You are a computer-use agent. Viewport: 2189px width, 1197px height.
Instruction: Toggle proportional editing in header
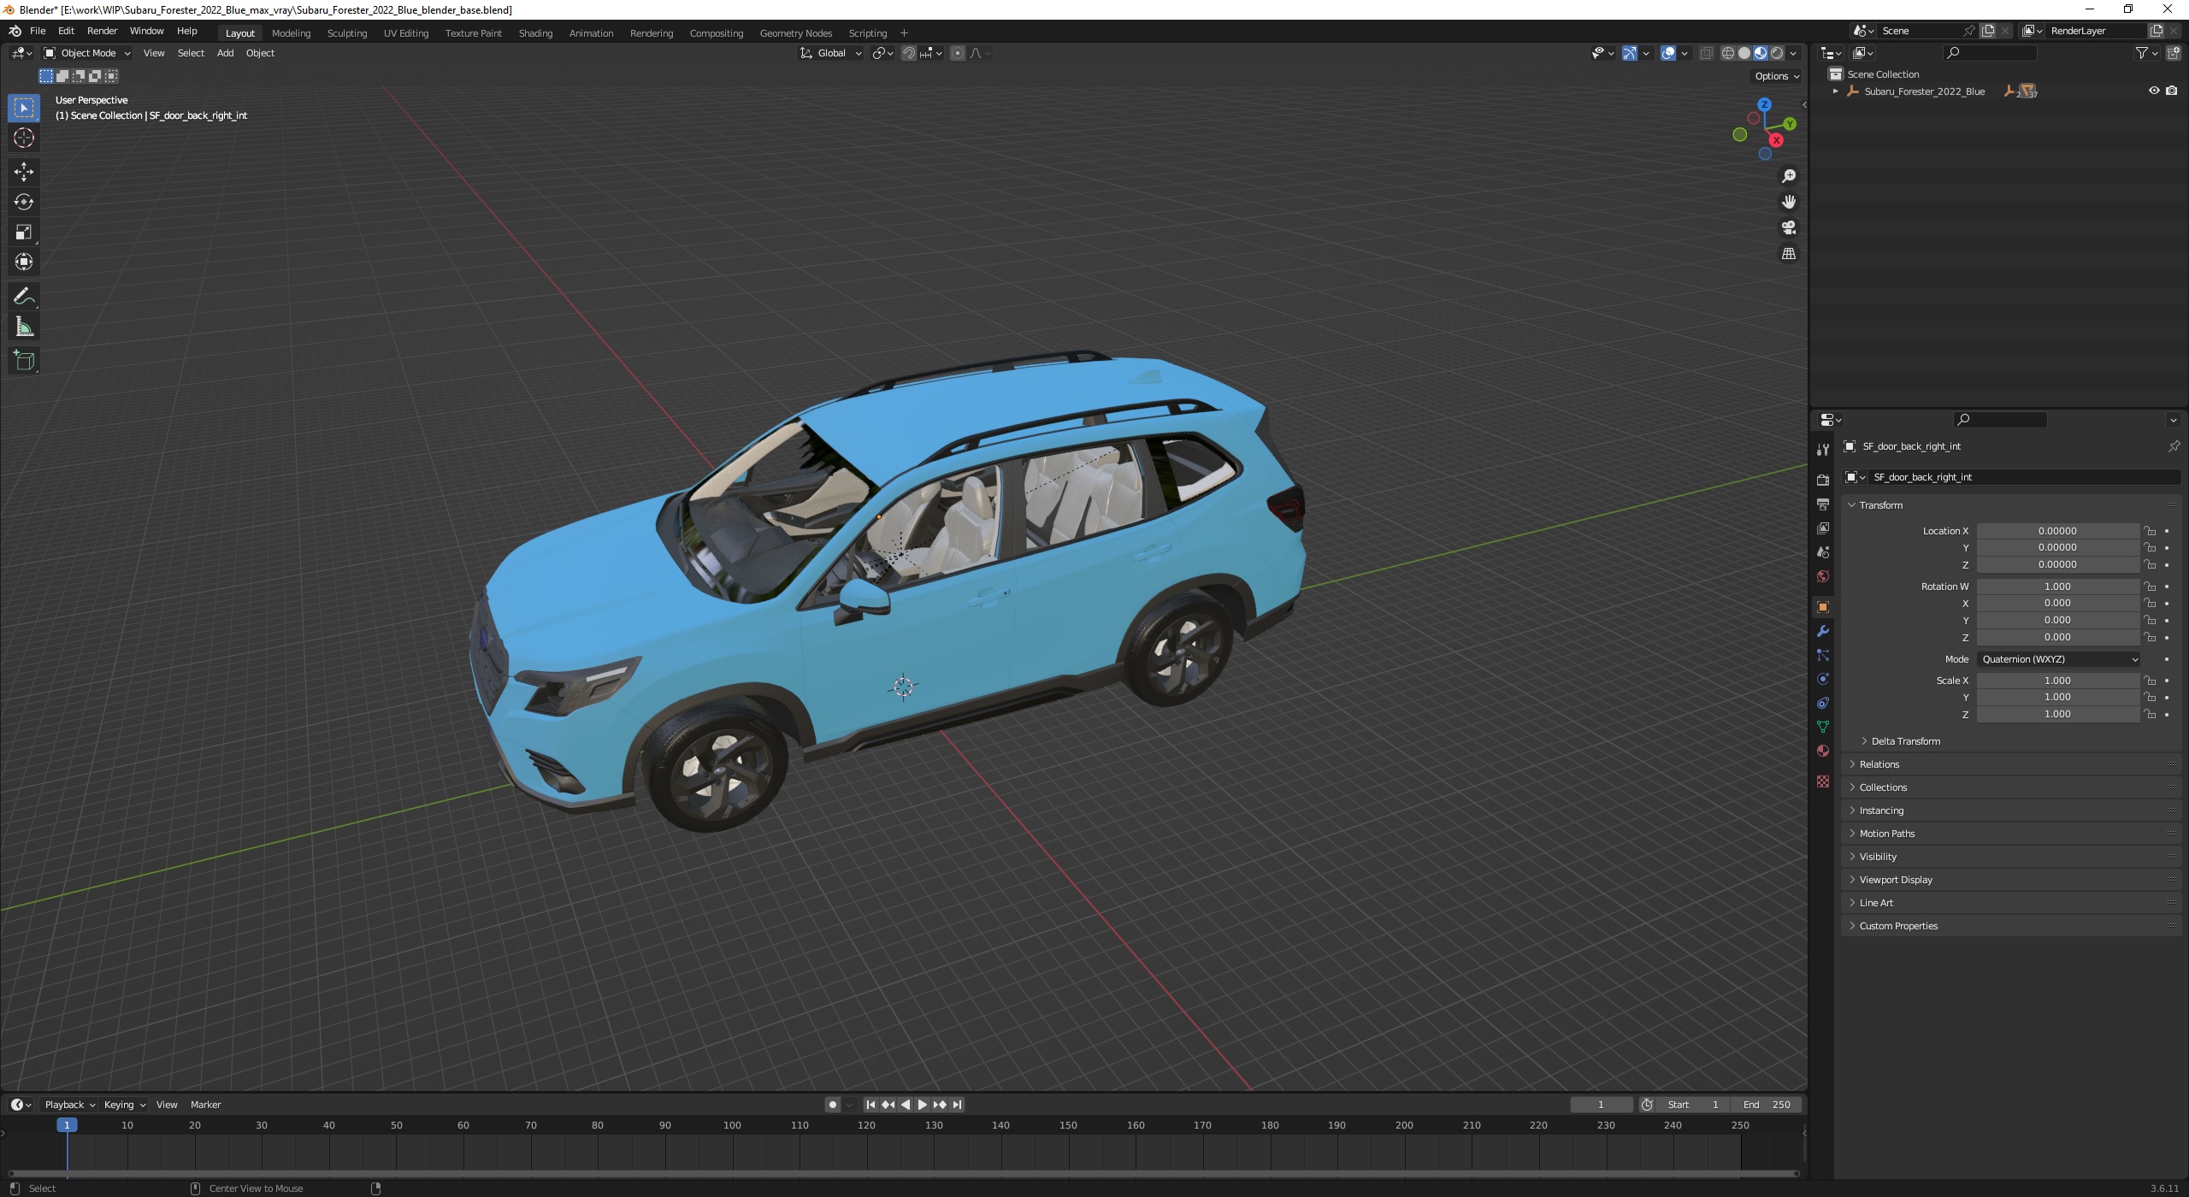point(958,53)
